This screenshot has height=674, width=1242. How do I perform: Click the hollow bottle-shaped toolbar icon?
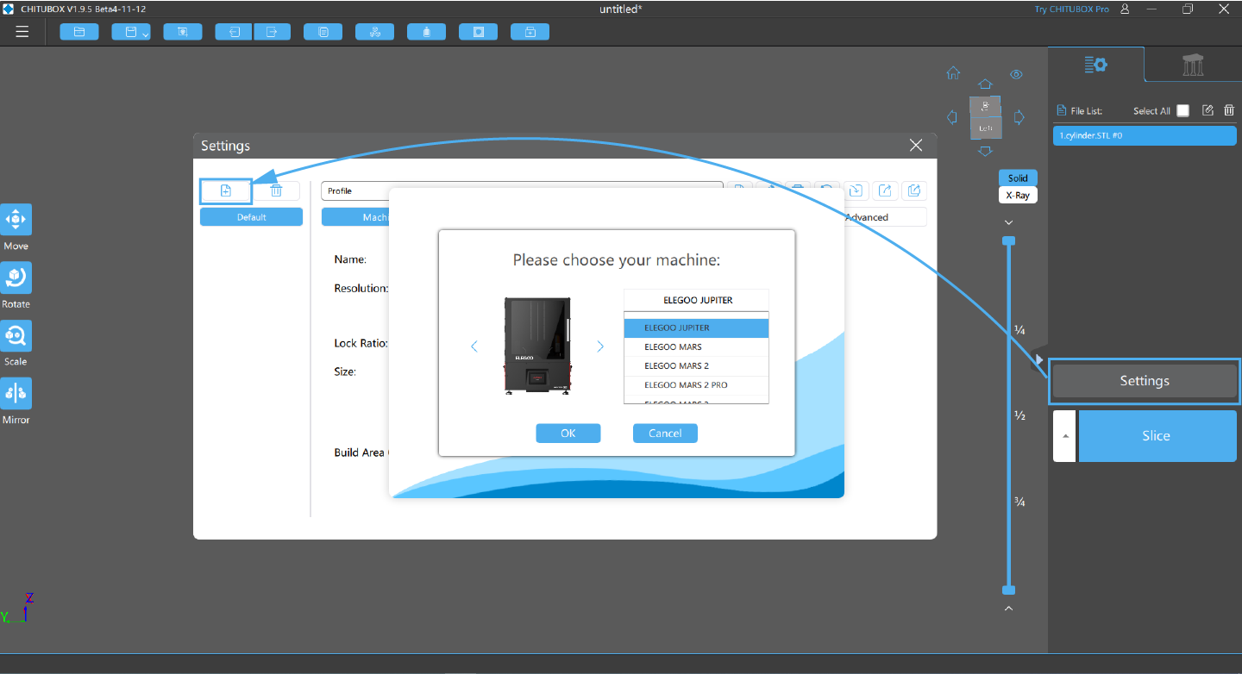[x=426, y=32]
